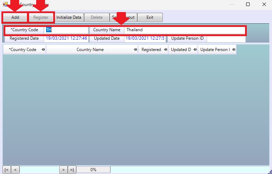272x174 pixels.
Task: Click the first-record navigation button
Action: click(x=7, y=170)
